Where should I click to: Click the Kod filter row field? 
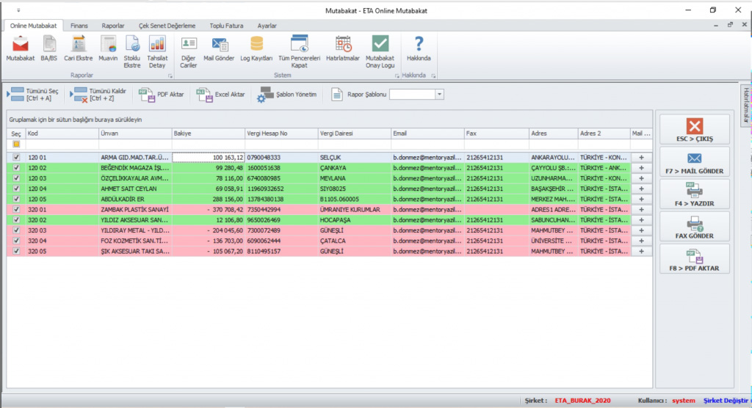click(62, 145)
